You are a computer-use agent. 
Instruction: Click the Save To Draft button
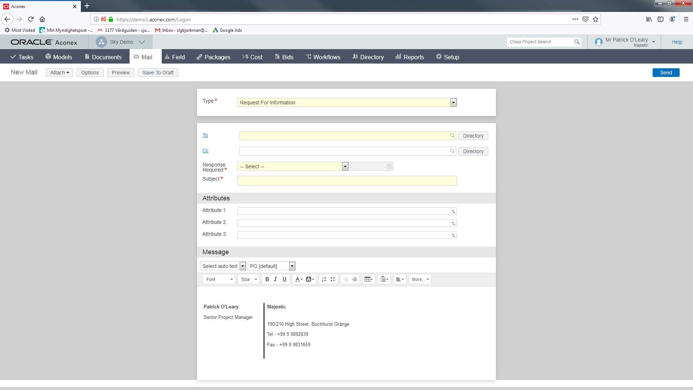[158, 72]
